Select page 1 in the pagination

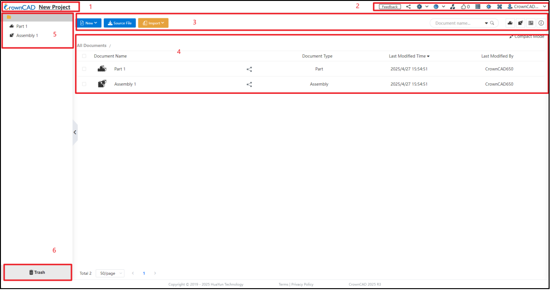(144, 273)
